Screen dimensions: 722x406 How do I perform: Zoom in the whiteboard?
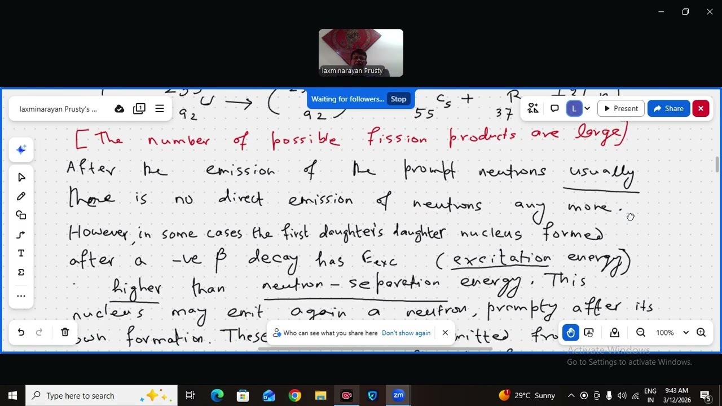701,333
